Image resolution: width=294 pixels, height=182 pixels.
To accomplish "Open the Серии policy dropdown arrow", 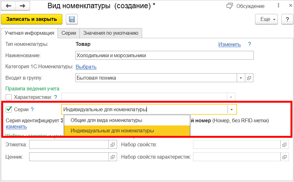I will pyautogui.click(x=232, y=110).
